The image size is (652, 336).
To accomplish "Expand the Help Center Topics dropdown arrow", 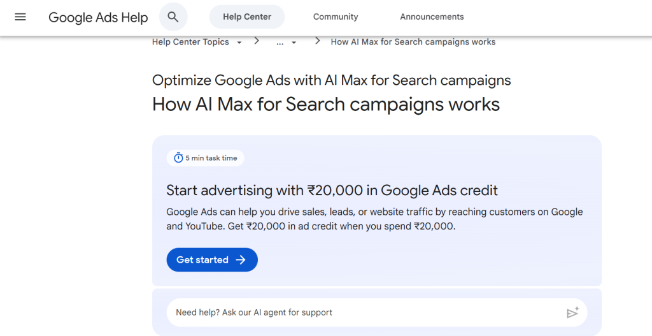I will click(x=239, y=43).
